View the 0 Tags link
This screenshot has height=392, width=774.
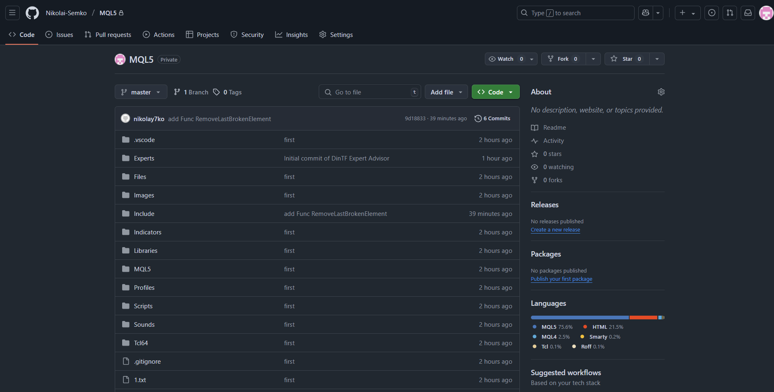pyautogui.click(x=227, y=92)
